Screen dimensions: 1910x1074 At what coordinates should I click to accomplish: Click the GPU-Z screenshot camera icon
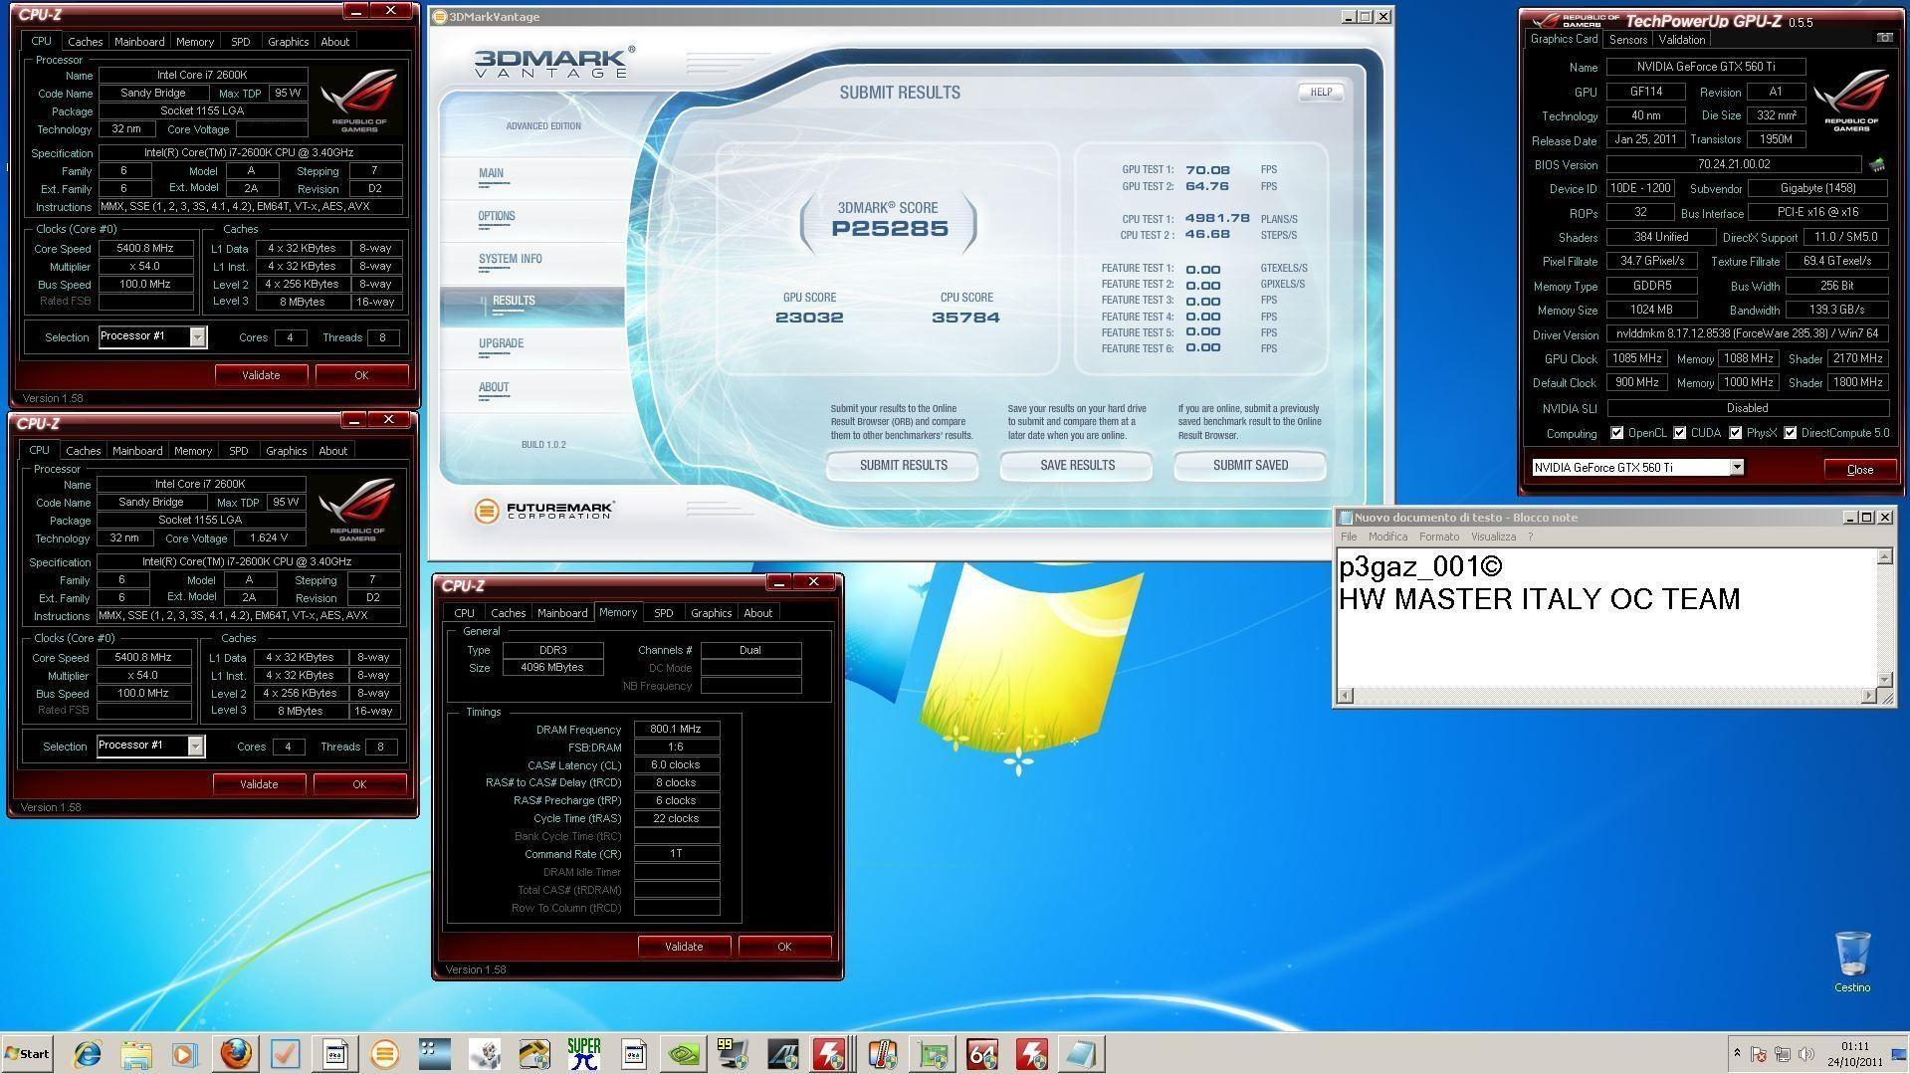pos(1884,38)
